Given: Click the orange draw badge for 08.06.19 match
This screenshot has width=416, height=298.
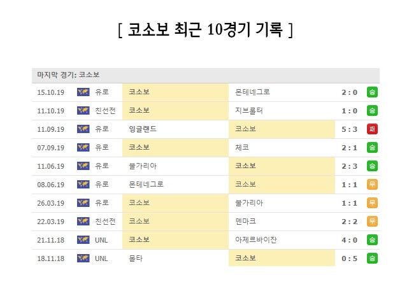Looking at the screenshot, I should coord(372,185).
